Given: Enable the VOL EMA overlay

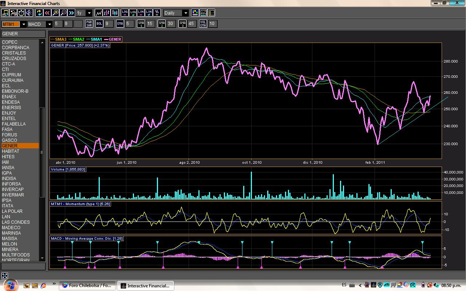Looking at the screenshot, I should click(203, 24).
